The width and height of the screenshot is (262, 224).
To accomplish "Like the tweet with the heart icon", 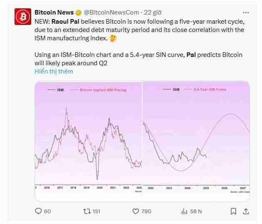I will pyautogui.click(x=136, y=211).
